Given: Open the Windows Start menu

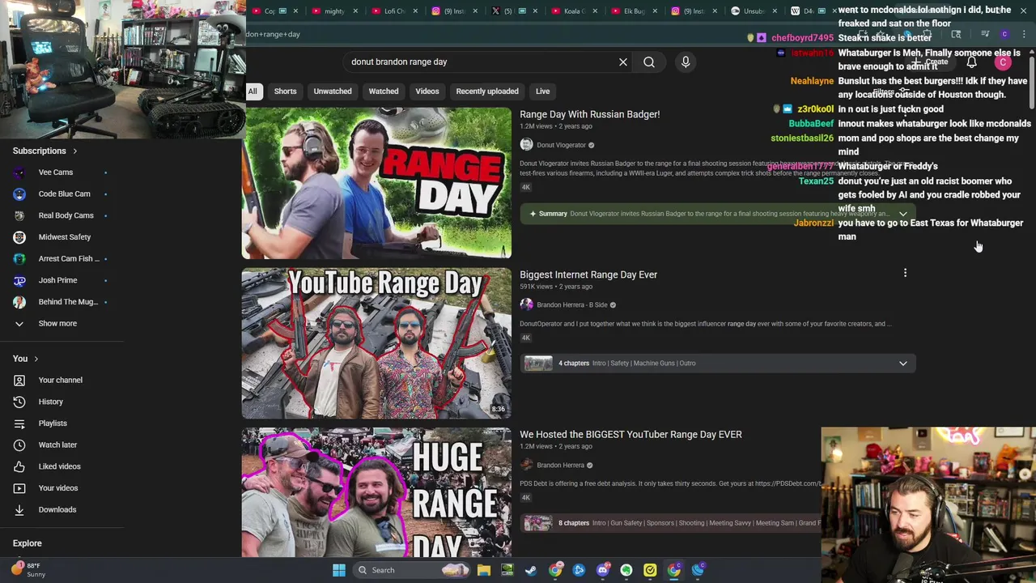Looking at the screenshot, I should click(x=339, y=570).
